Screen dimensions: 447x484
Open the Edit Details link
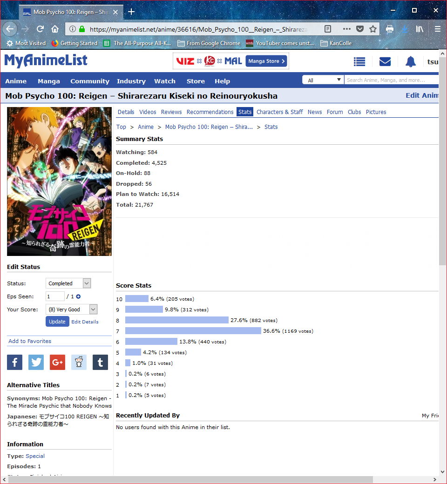[x=85, y=322]
